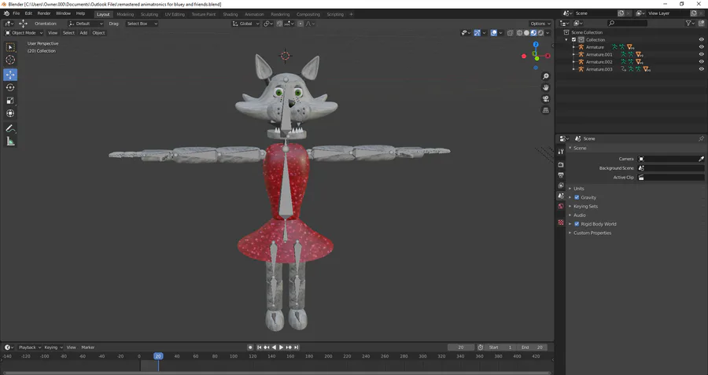Expand the Custom Properties panel

click(x=592, y=233)
